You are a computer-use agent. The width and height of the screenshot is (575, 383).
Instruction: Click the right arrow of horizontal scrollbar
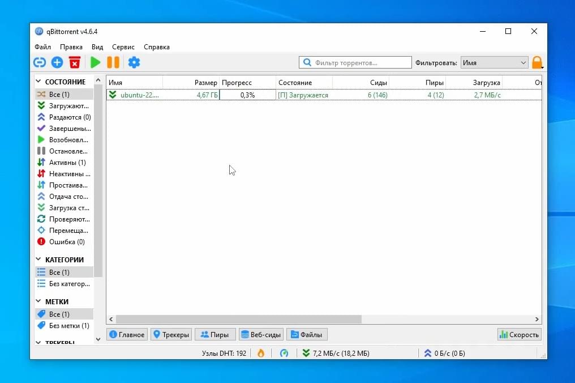[x=537, y=319]
